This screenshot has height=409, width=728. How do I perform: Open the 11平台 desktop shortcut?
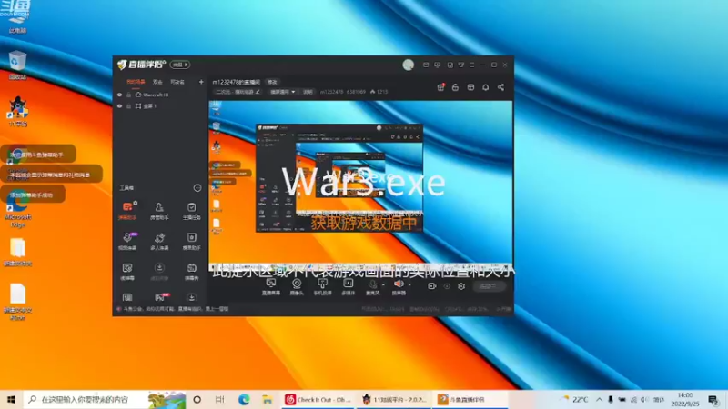(x=17, y=111)
